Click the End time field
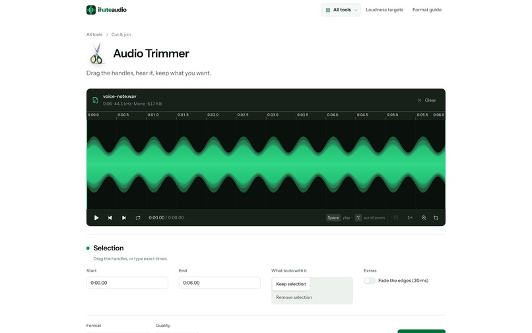Screen dimensions: 532x333 pyautogui.click(x=220, y=283)
